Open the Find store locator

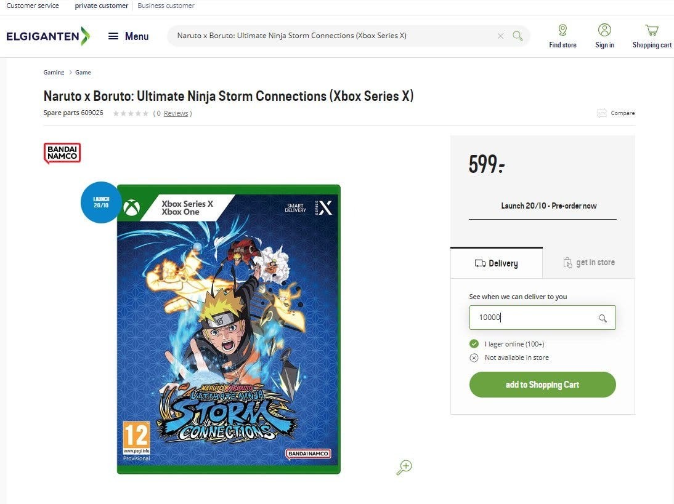click(562, 36)
